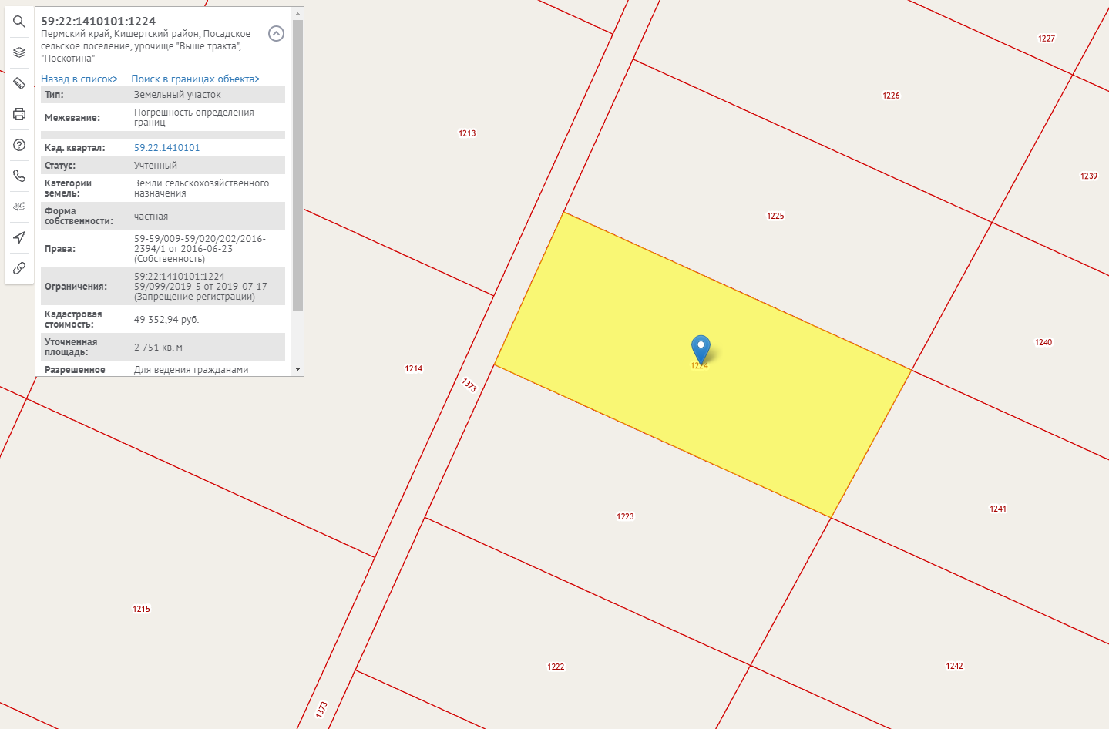
Task: Select parcel label 1225 on the map
Action: (776, 216)
